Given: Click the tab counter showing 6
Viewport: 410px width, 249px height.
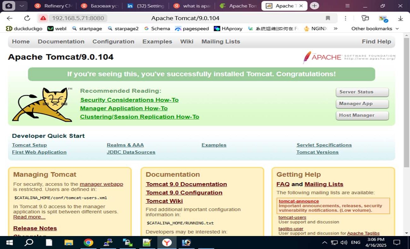Looking at the screenshot, I should click(x=9, y=6).
